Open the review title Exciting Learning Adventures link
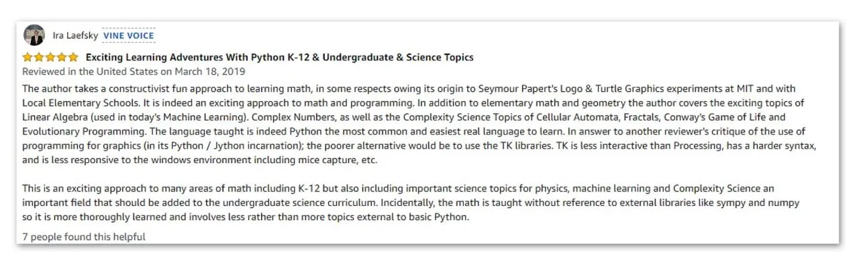The image size is (859, 259). tap(279, 58)
